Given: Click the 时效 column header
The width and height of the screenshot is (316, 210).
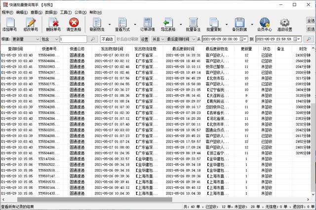Looking at the screenshot, I should pyautogui.click(x=303, y=49).
